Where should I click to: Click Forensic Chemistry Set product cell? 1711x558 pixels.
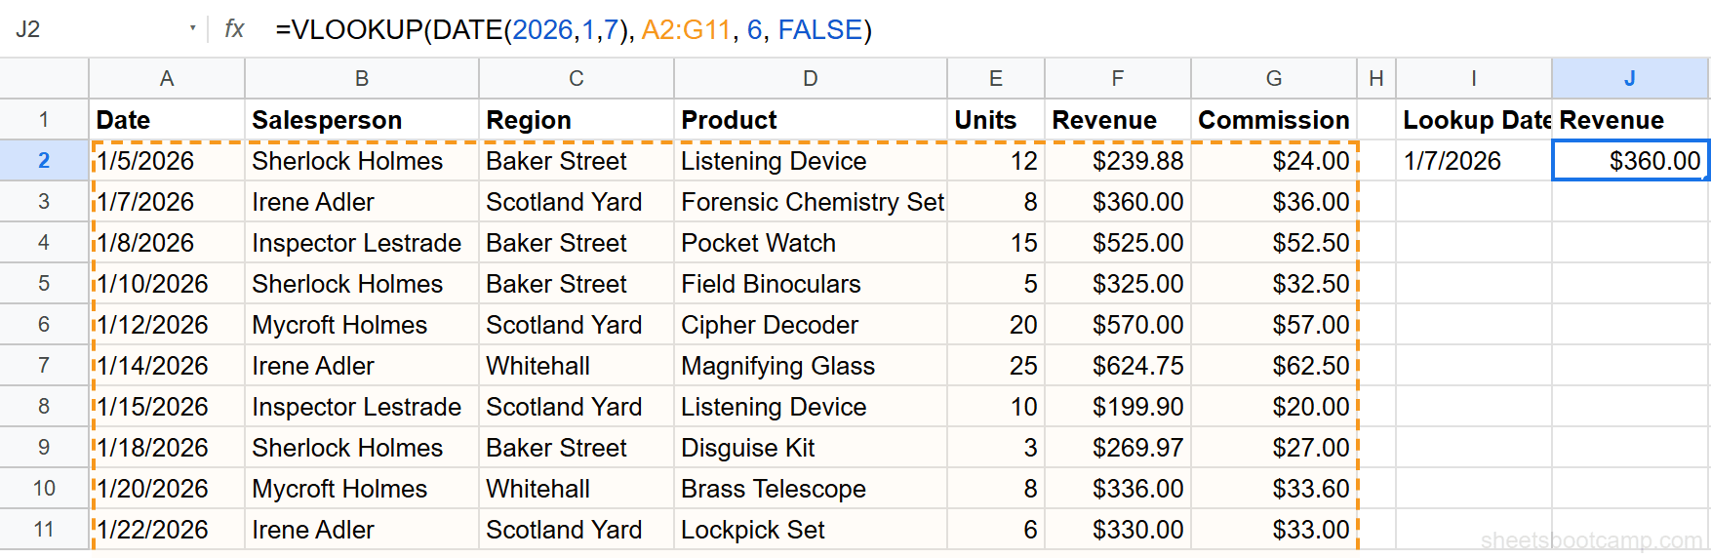(x=811, y=202)
